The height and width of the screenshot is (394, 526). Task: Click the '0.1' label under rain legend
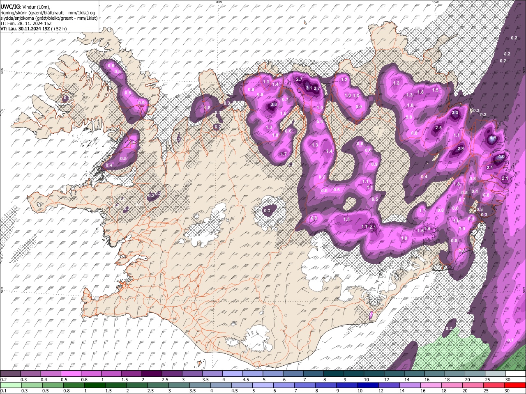tap(3, 391)
